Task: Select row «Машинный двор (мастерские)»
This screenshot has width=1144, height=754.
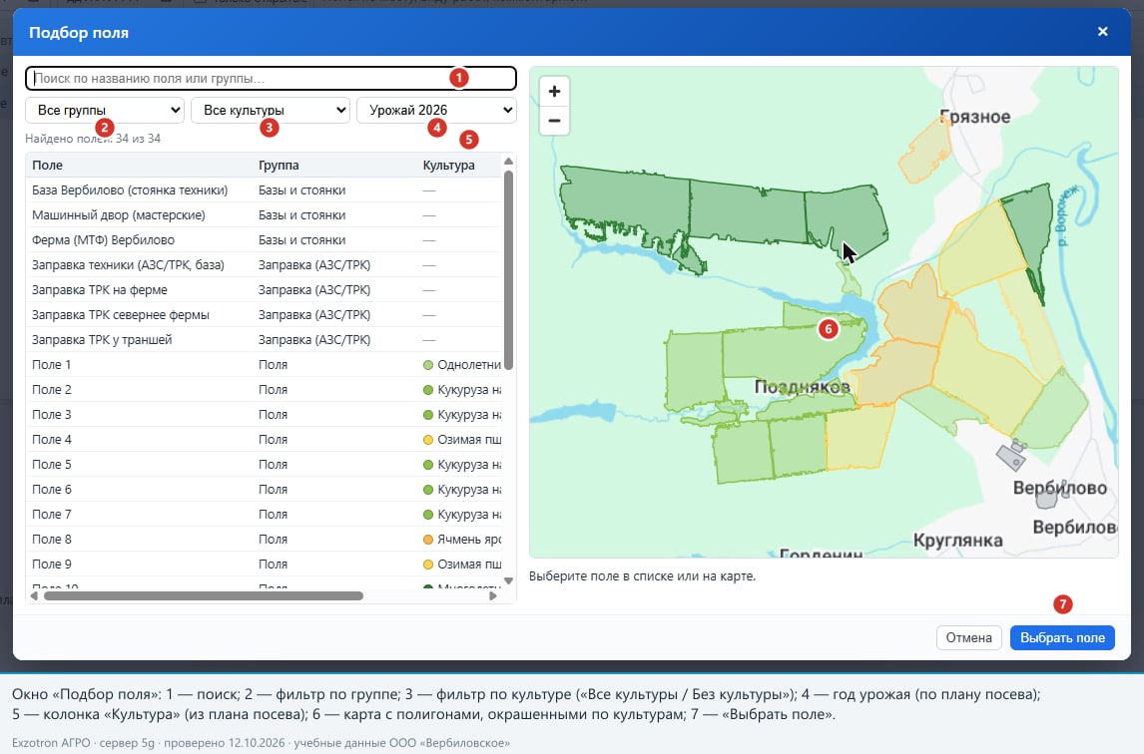Action: pyautogui.click(x=264, y=215)
